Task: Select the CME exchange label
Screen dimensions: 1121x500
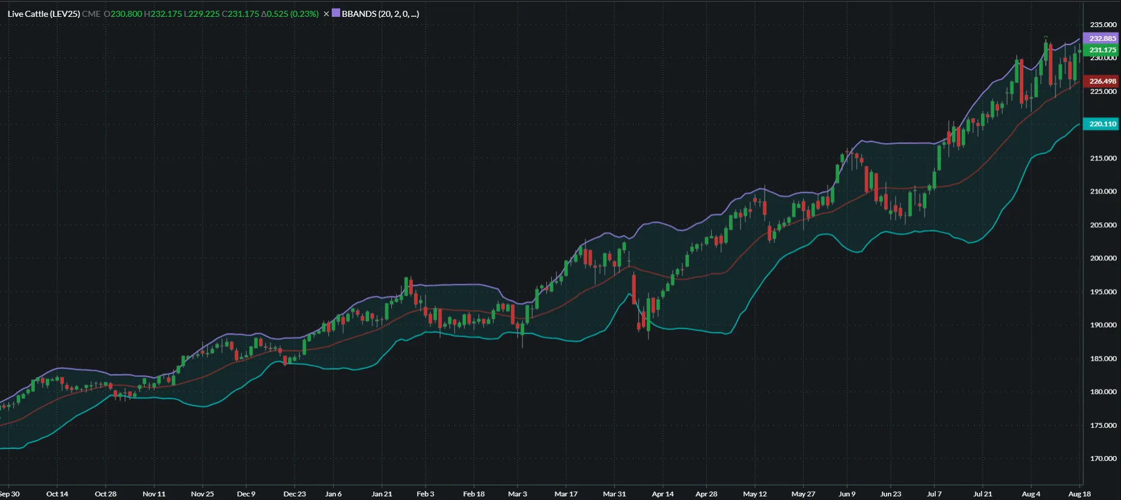Action: (x=91, y=14)
